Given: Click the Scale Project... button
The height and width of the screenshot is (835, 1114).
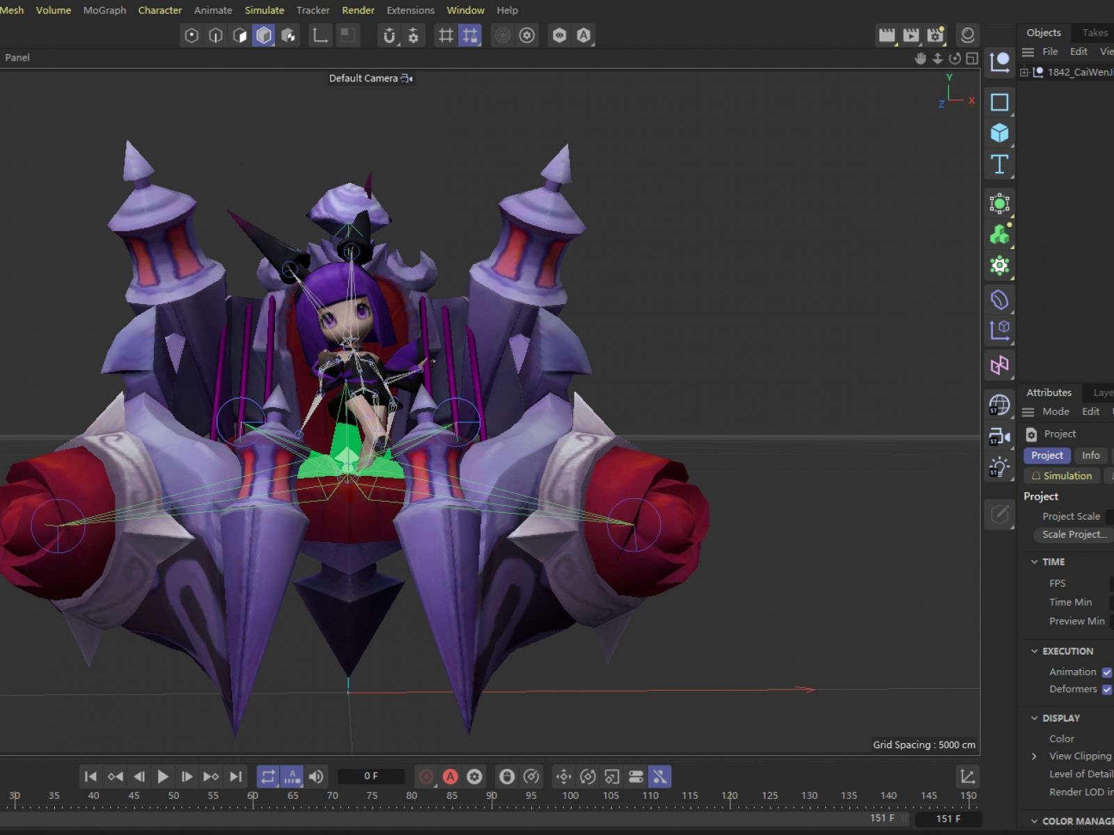Looking at the screenshot, I should tap(1074, 534).
